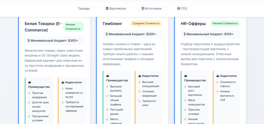Image resolution: width=264 pixels, height=124 pixels.
Task: Open the ГЕО navigation link
Action: point(184,8)
